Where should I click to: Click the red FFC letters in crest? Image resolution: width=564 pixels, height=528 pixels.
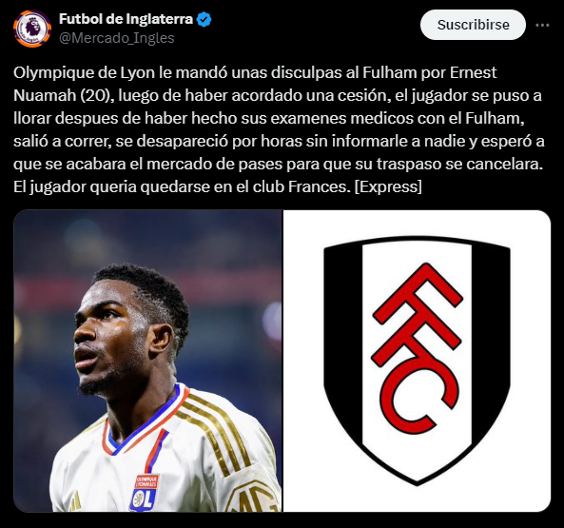[417, 348]
